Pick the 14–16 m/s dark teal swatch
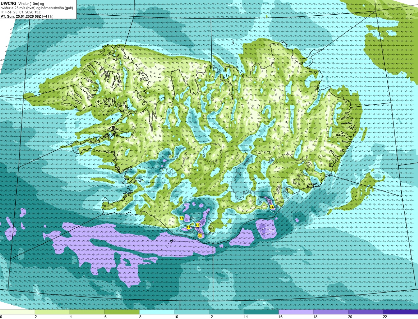The width and height of the screenshot is (418, 319). coord(261,312)
